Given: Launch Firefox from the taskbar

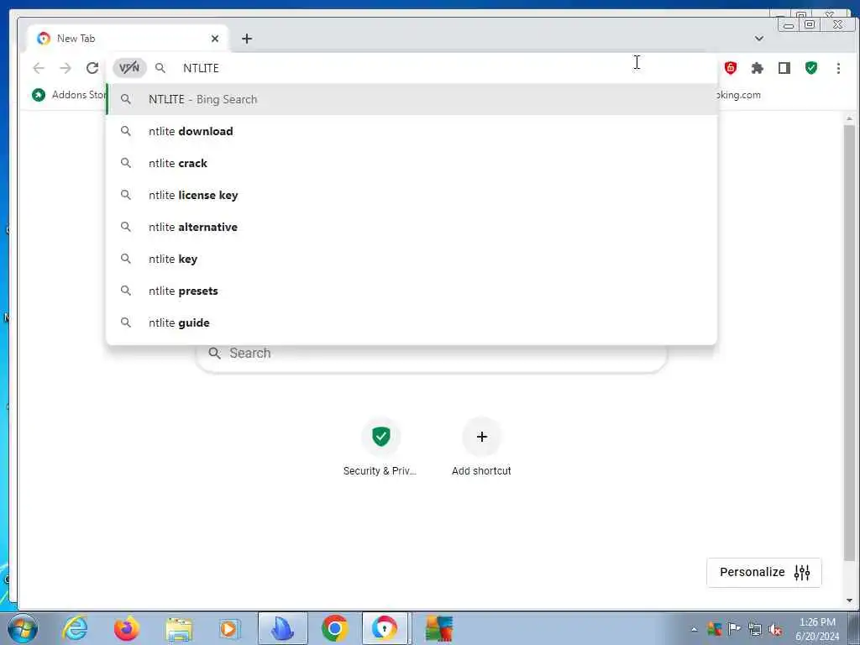Looking at the screenshot, I should pos(127,628).
